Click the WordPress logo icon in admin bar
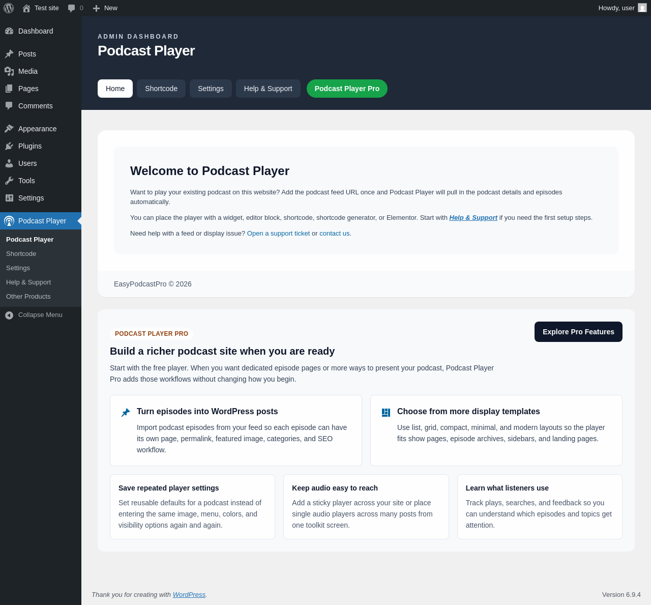 [x=9, y=8]
